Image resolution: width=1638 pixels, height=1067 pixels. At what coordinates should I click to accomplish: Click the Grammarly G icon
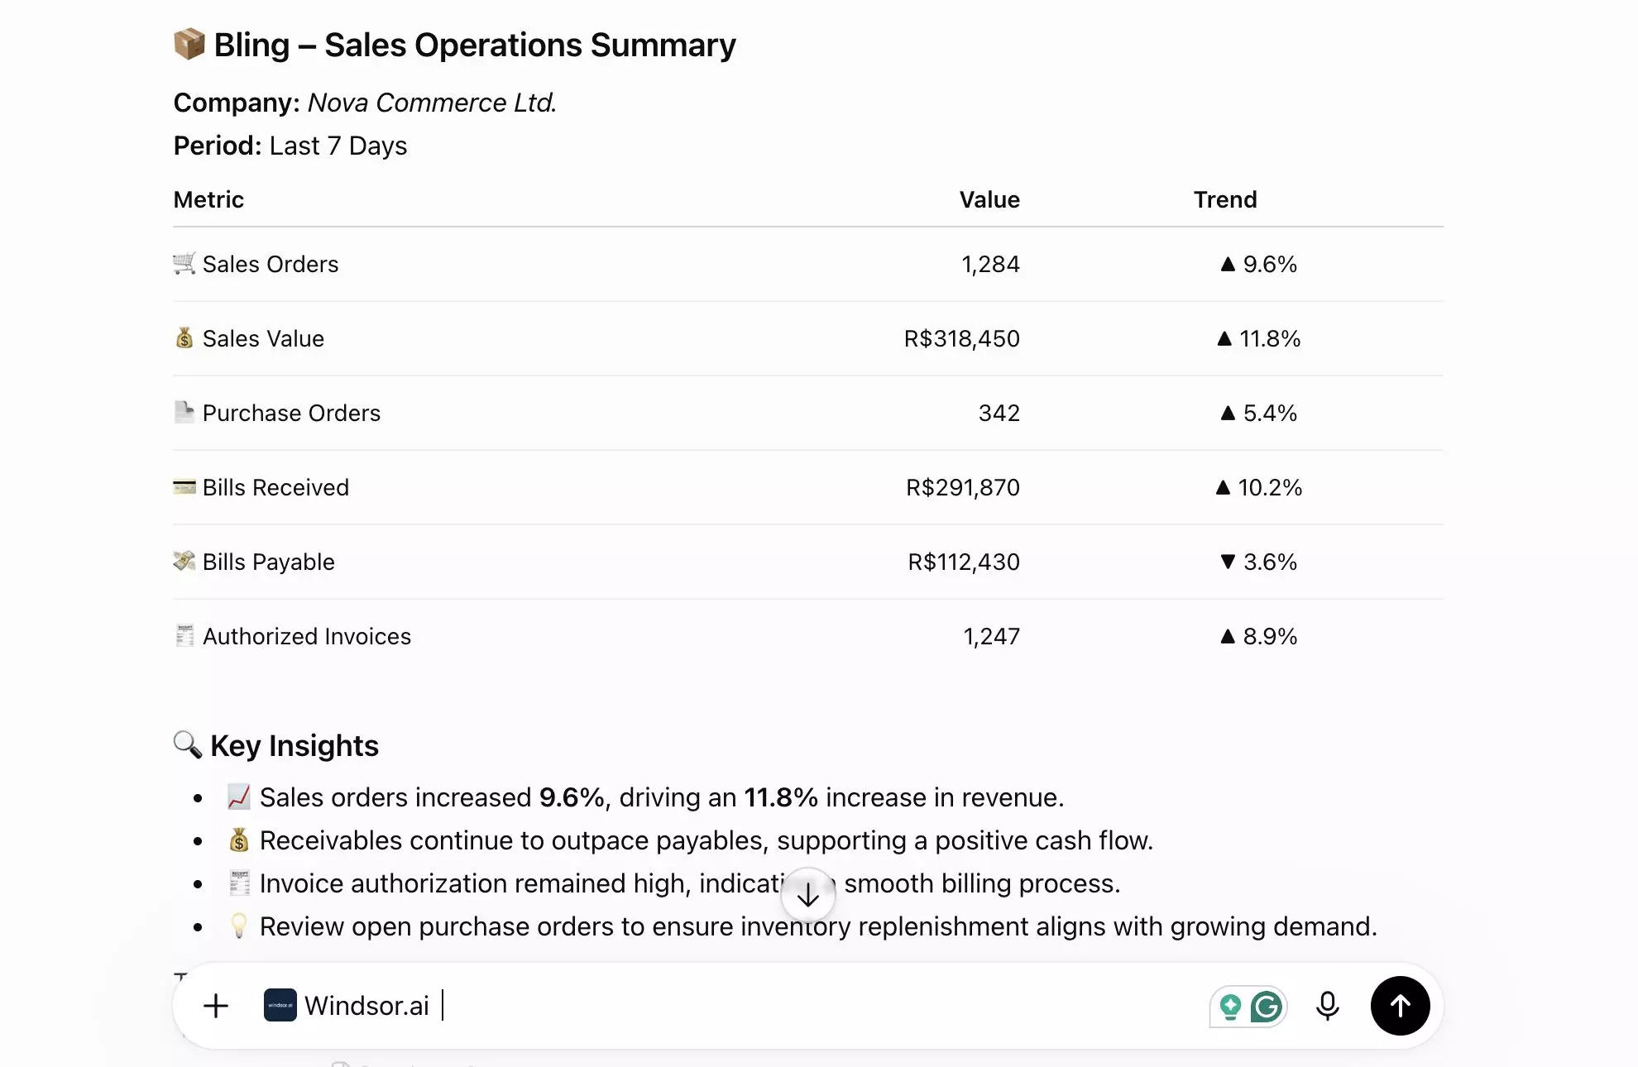pyautogui.click(x=1266, y=1007)
